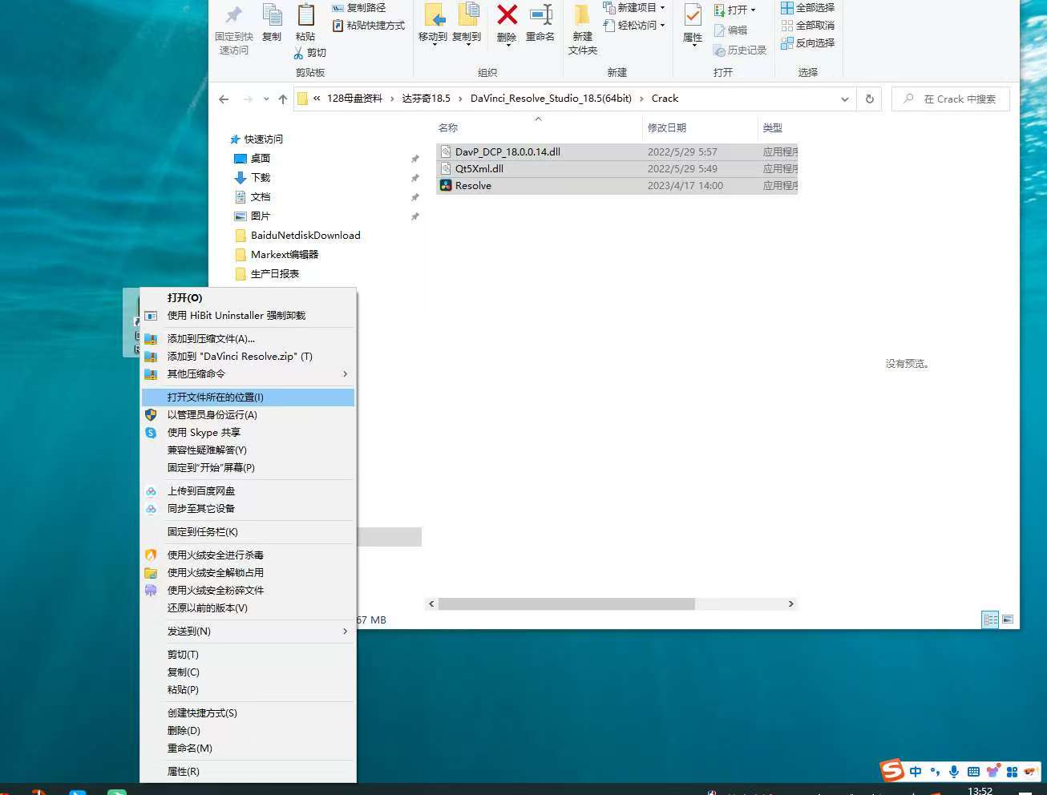Choose Open file location (打开文件所在的位置)

248,397
